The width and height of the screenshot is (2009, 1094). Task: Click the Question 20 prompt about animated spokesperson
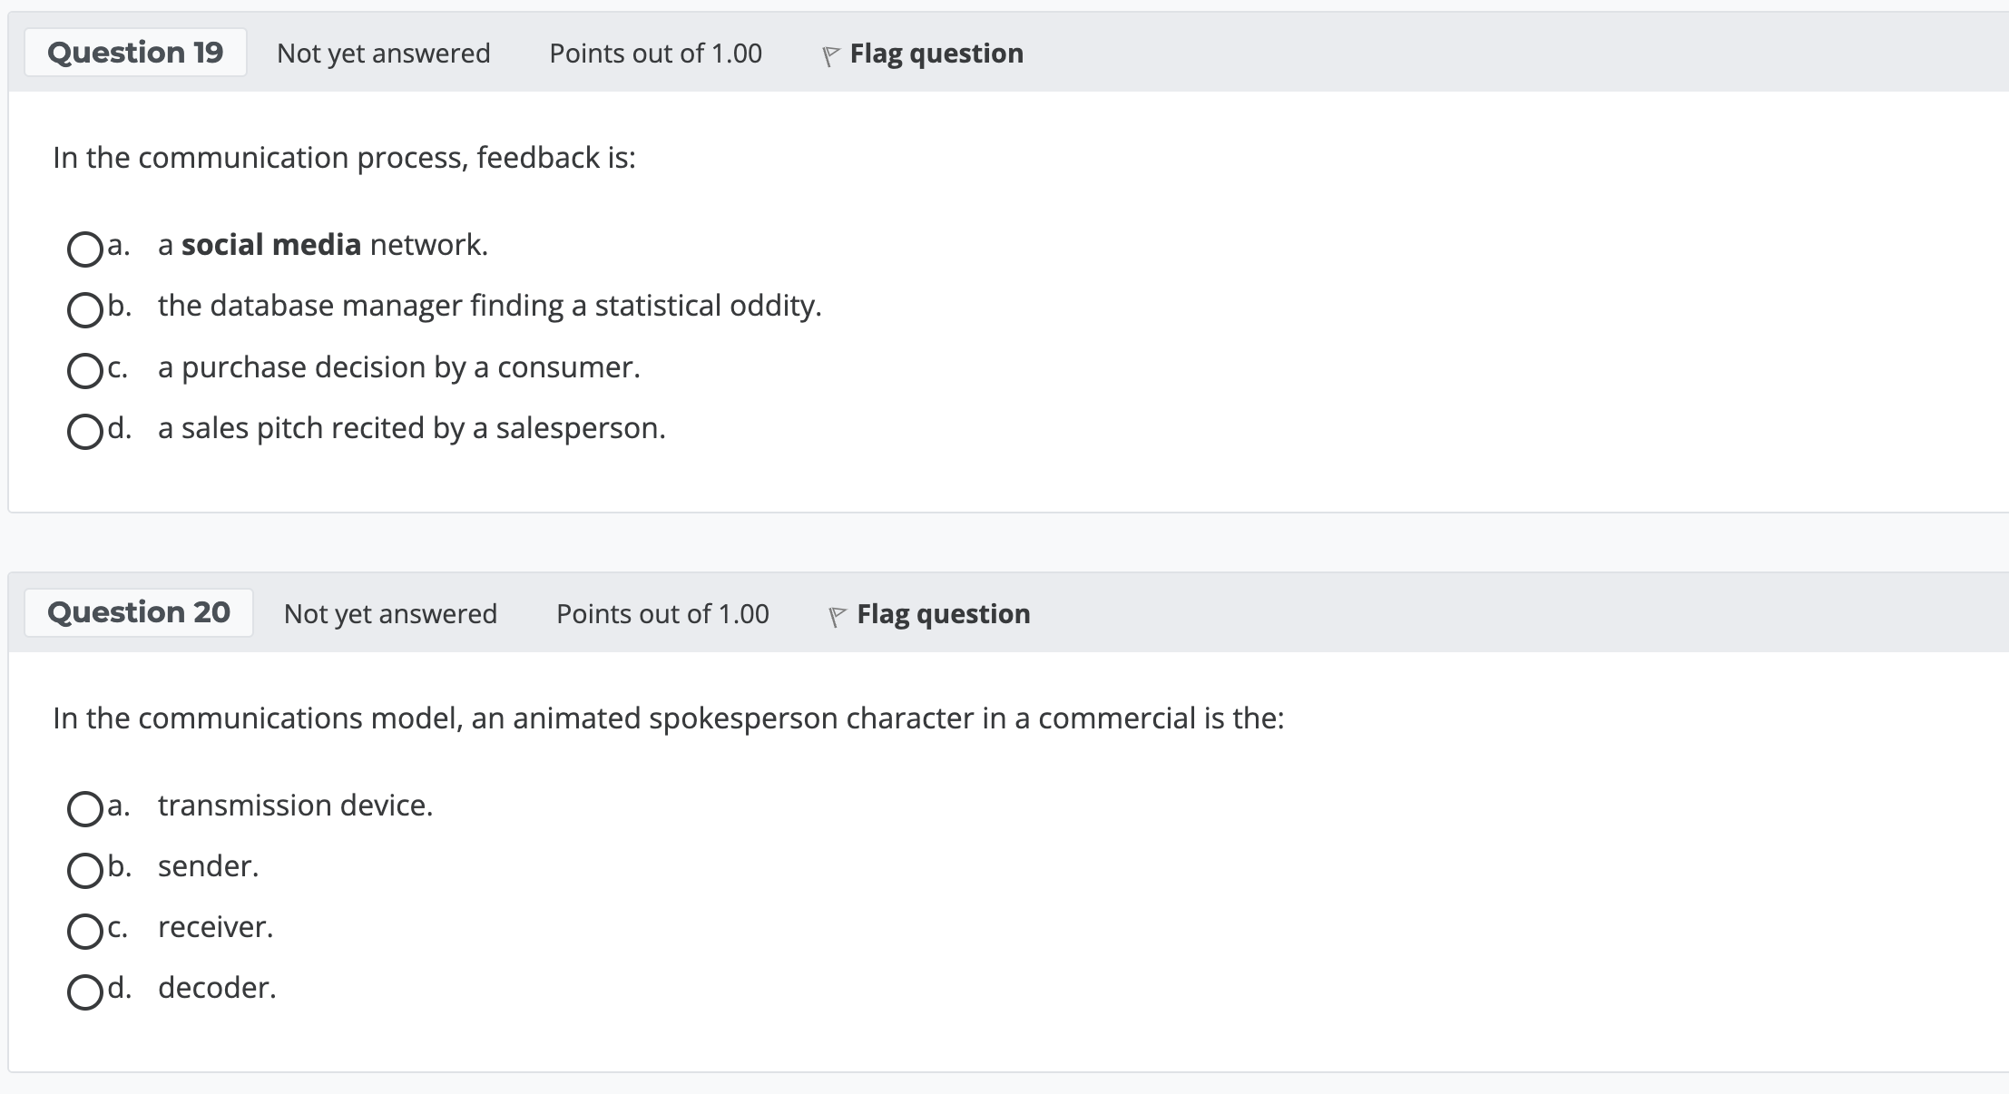click(x=668, y=718)
